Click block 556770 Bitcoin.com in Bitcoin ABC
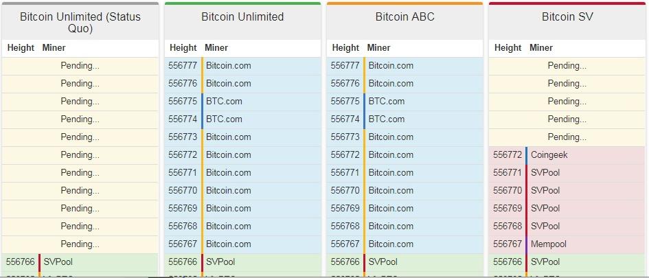Image resolution: width=649 pixels, height=278 pixels. (x=405, y=190)
